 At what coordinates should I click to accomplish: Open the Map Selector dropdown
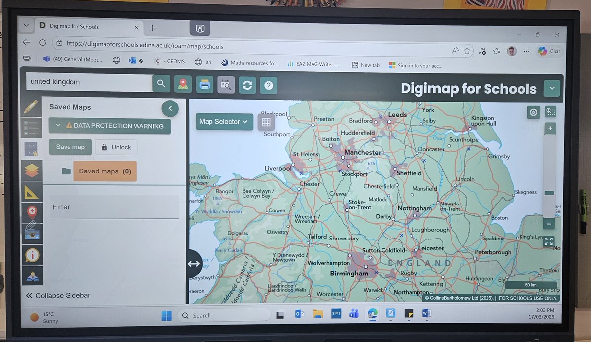(224, 122)
